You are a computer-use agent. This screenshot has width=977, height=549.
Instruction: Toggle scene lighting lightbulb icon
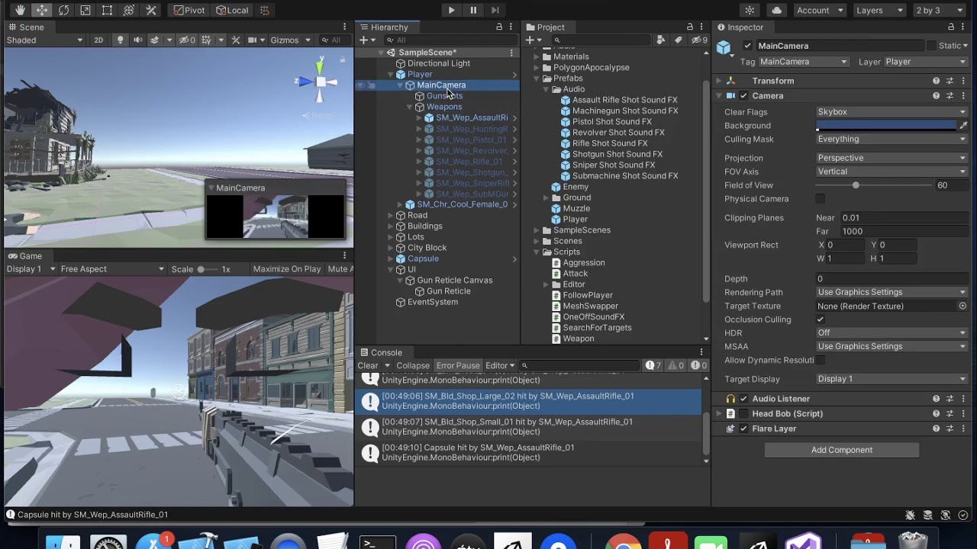tap(120, 40)
